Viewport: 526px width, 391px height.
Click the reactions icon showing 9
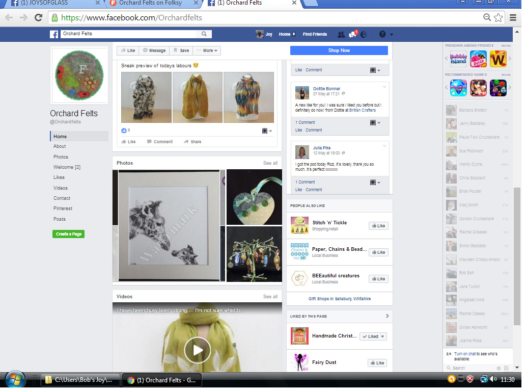click(123, 131)
